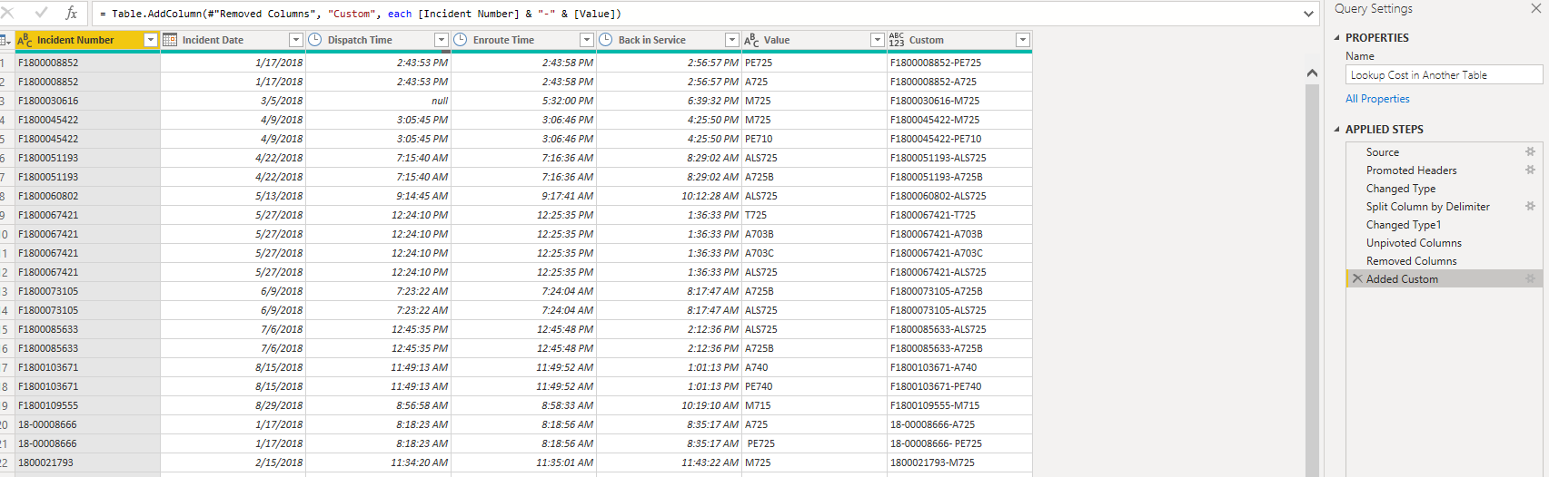Select cell 1800021793 in Incident Number

point(87,462)
